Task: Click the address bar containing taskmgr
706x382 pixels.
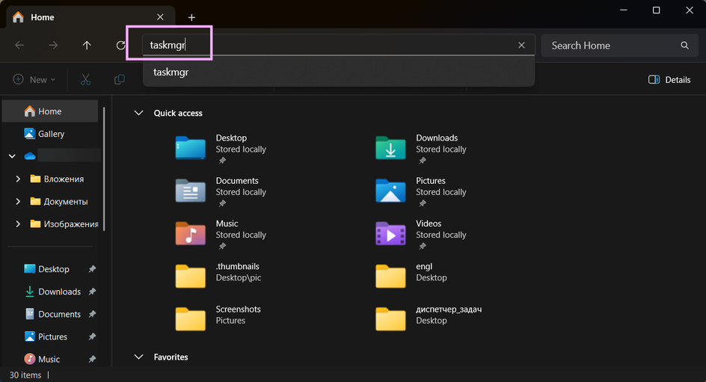Action: (339, 45)
